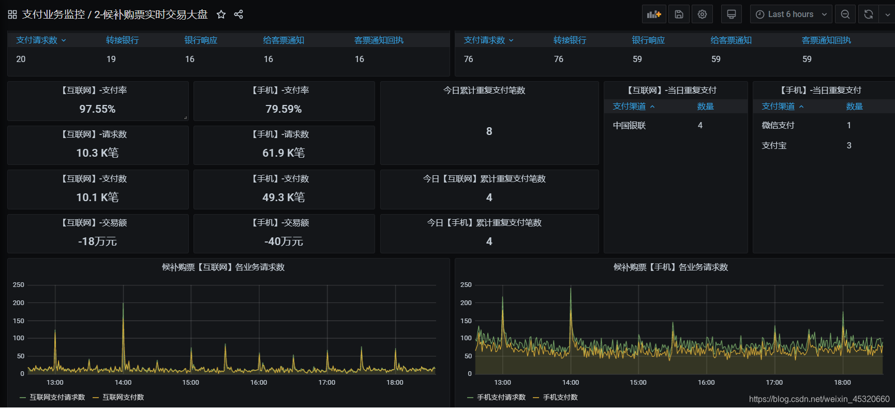Click value 10.3 K笔 in internet requests
Screen dimensions: 895x409
coord(97,153)
